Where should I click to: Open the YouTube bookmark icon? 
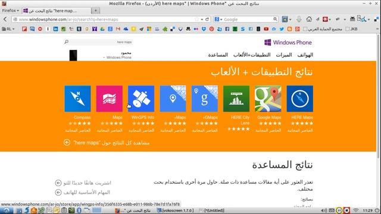[x=266, y=29]
